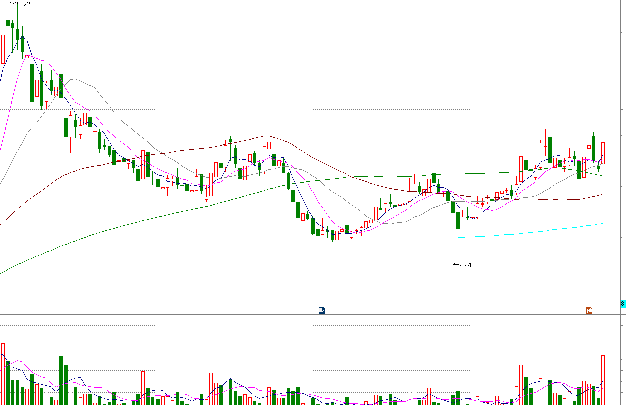Open the orange 预 forecast marker

[589, 310]
